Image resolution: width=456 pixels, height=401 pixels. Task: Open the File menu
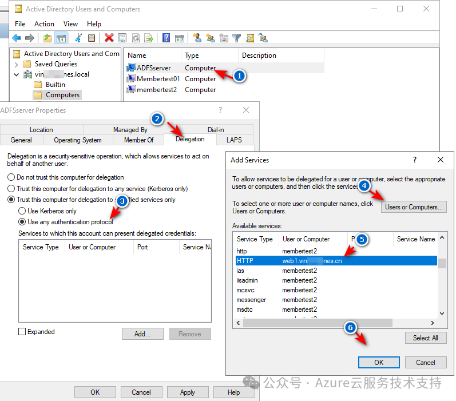pos(20,24)
